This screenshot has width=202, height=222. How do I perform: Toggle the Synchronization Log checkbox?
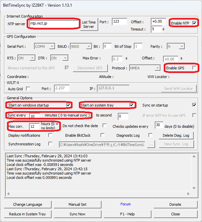(x=50, y=144)
